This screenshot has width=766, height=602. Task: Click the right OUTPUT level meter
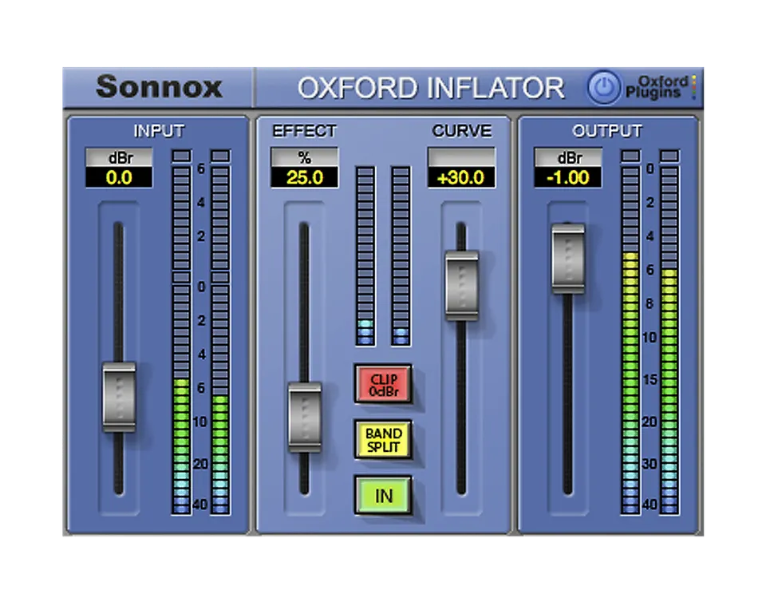[669, 340]
